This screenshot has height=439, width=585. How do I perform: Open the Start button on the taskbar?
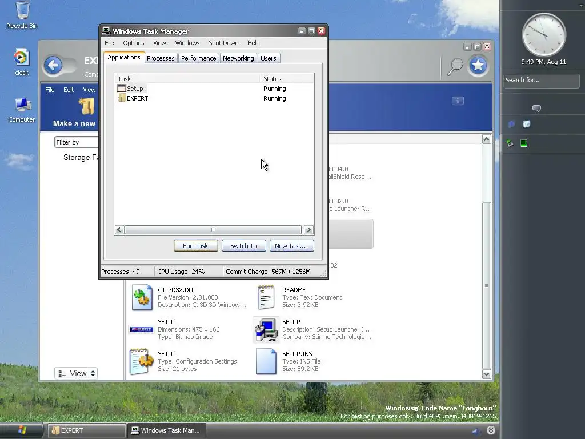(22, 430)
